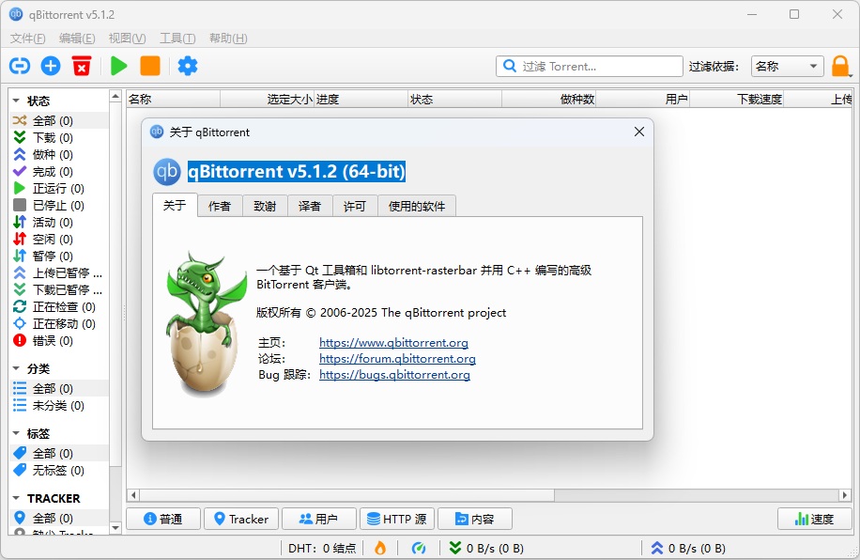The width and height of the screenshot is (860, 560).
Task: Click the speed gauge icon in status bar
Action: click(x=419, y=548)
